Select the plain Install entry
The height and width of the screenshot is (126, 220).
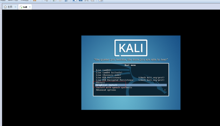coord(100,82)
